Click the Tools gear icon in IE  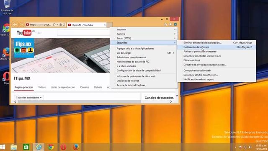click(175, 24)
